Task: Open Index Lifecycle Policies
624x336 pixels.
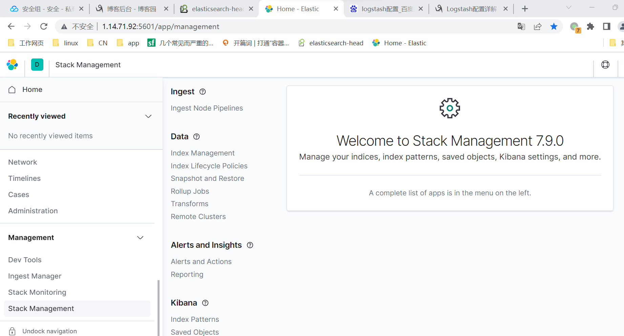Action: 209,166
